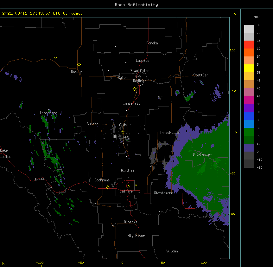Image resolution: width=273 pixels, height=267 pixels.
Task: Click the Airdrie city label
Action: point(128,170)
